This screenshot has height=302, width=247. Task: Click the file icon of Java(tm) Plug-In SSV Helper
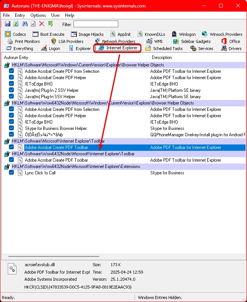click(20, 96)
